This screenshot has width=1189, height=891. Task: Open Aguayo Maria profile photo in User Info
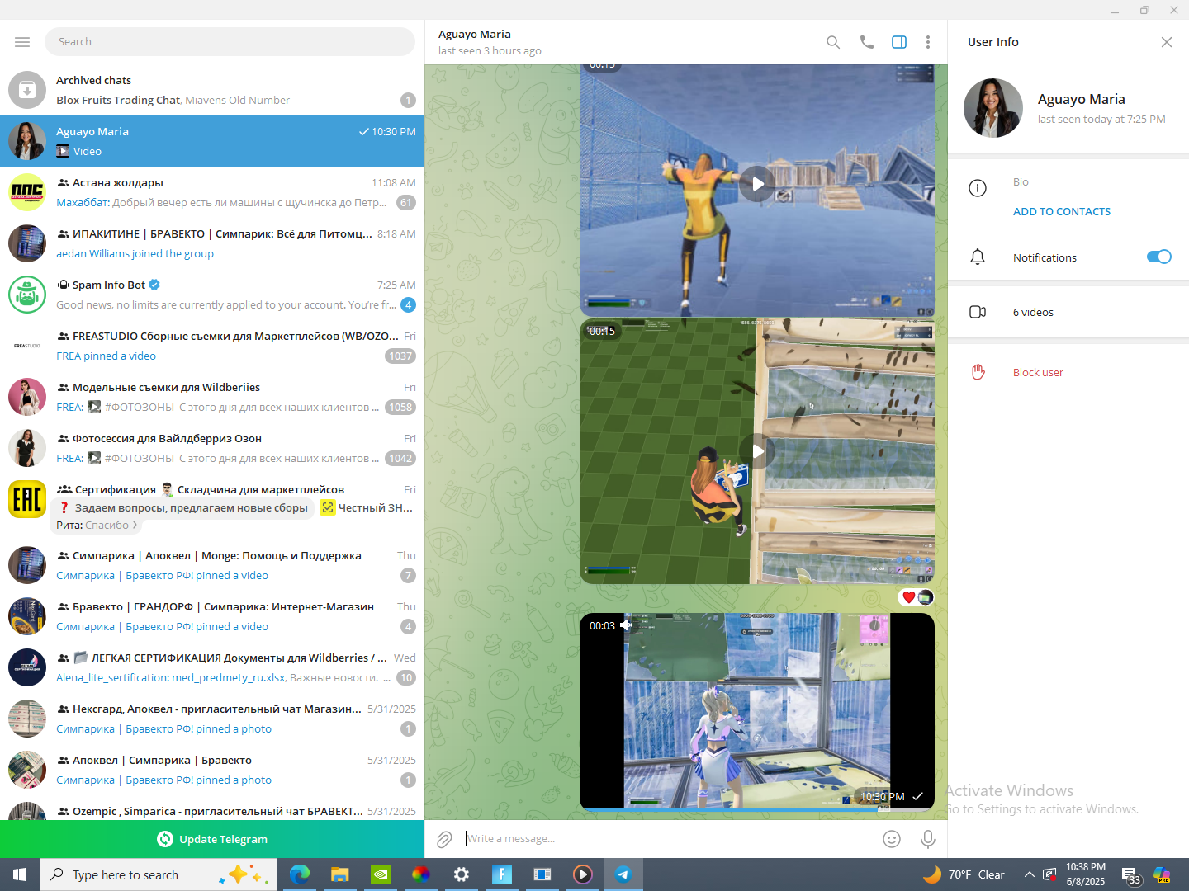[993, 108]
